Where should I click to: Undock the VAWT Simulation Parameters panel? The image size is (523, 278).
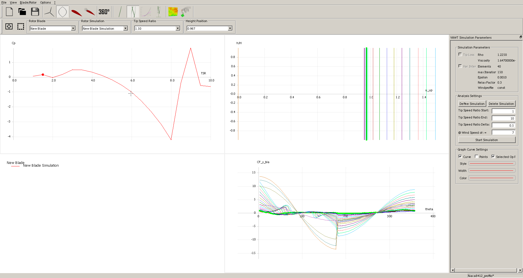pyautogui.click(x=521, y=37)
